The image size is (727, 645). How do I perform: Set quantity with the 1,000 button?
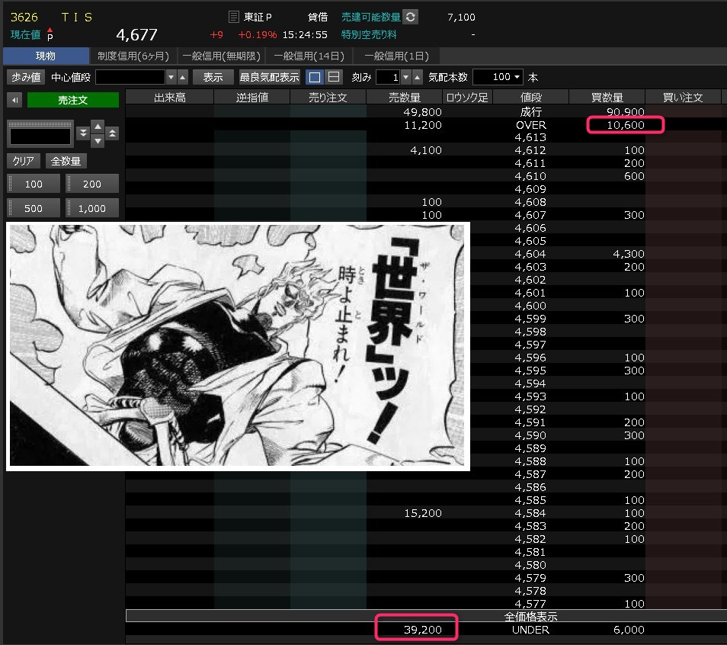92,208
